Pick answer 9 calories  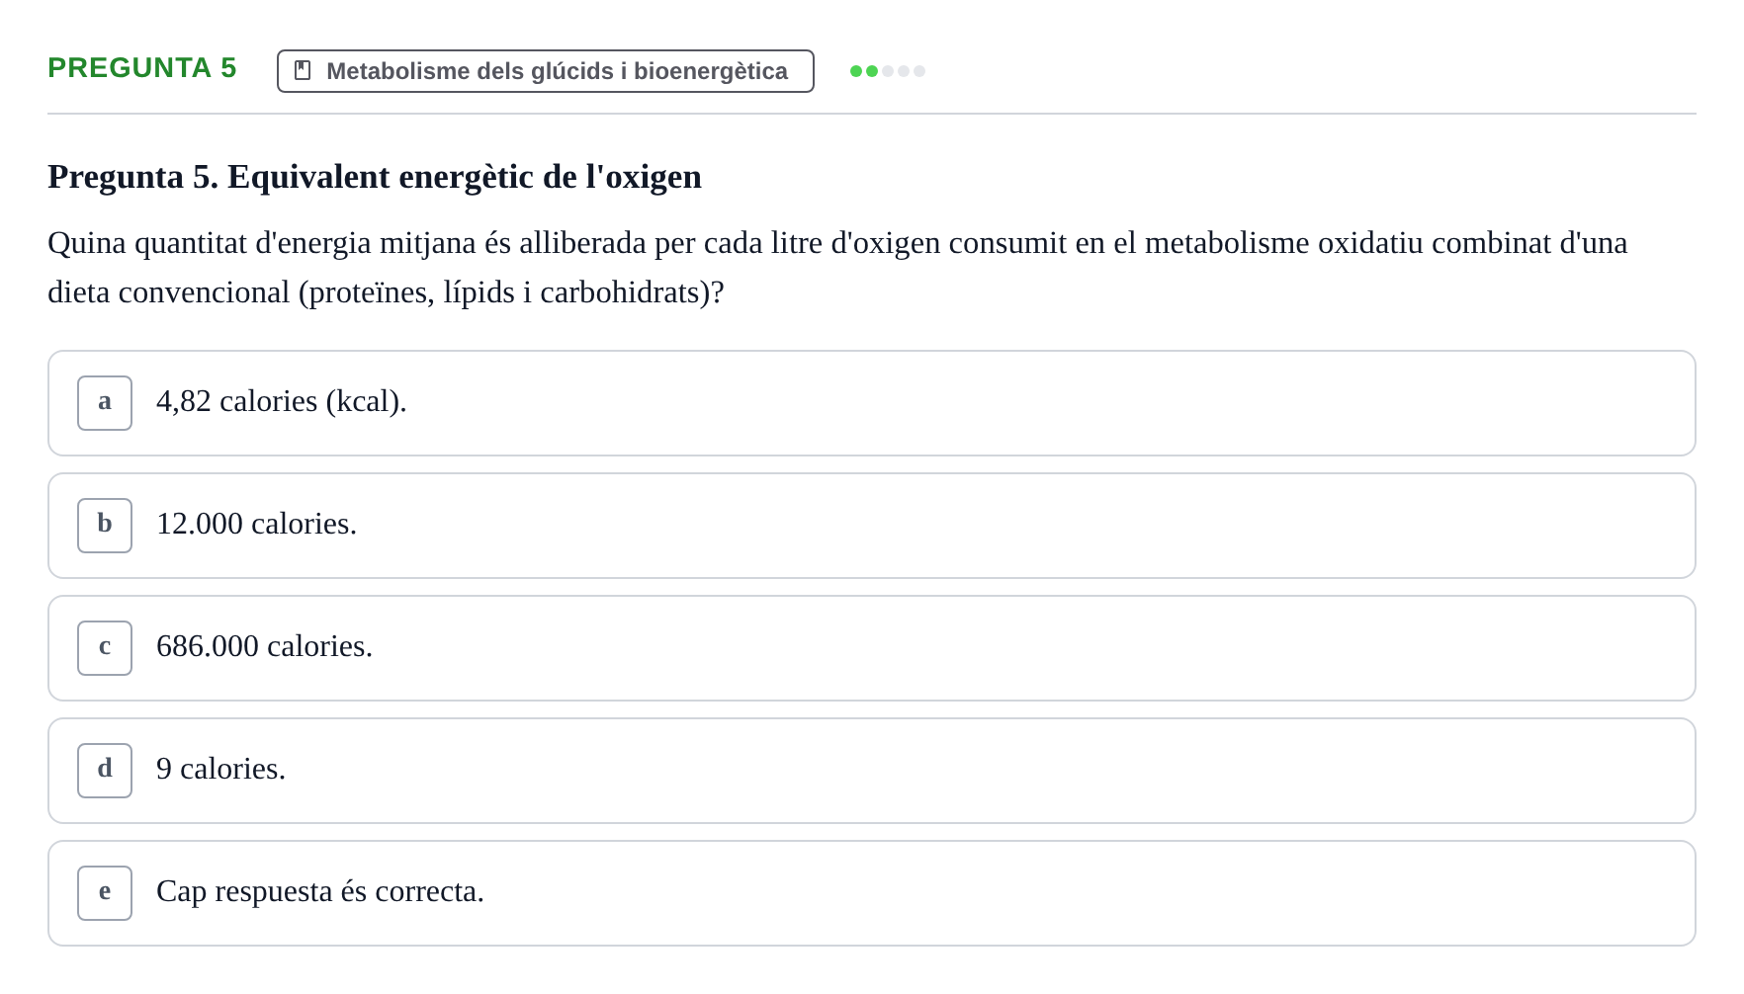coord(872,771)
